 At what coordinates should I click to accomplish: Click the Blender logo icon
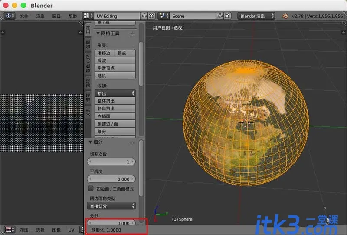click(285, 16)
